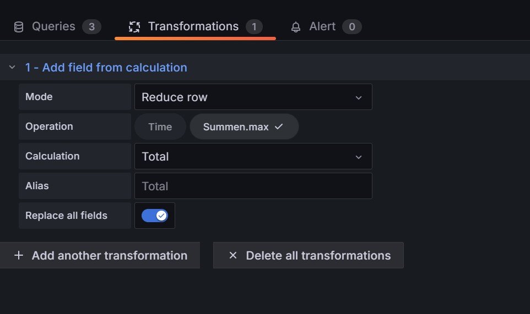The width and height of the screenshot is (530, 314).
Task: Open the Calculation dropdown showing Total
Action: pos(253,157)
